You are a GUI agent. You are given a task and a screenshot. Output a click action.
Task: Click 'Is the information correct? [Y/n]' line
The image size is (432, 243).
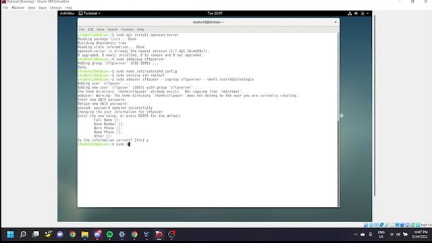point(113,140)
